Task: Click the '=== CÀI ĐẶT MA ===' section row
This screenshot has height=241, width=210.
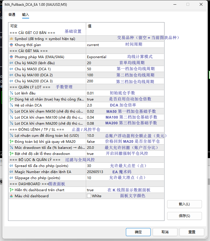Action: [86, 51]
